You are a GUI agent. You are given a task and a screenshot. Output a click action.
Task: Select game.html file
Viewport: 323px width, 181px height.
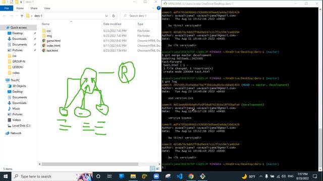click(53, 41)
